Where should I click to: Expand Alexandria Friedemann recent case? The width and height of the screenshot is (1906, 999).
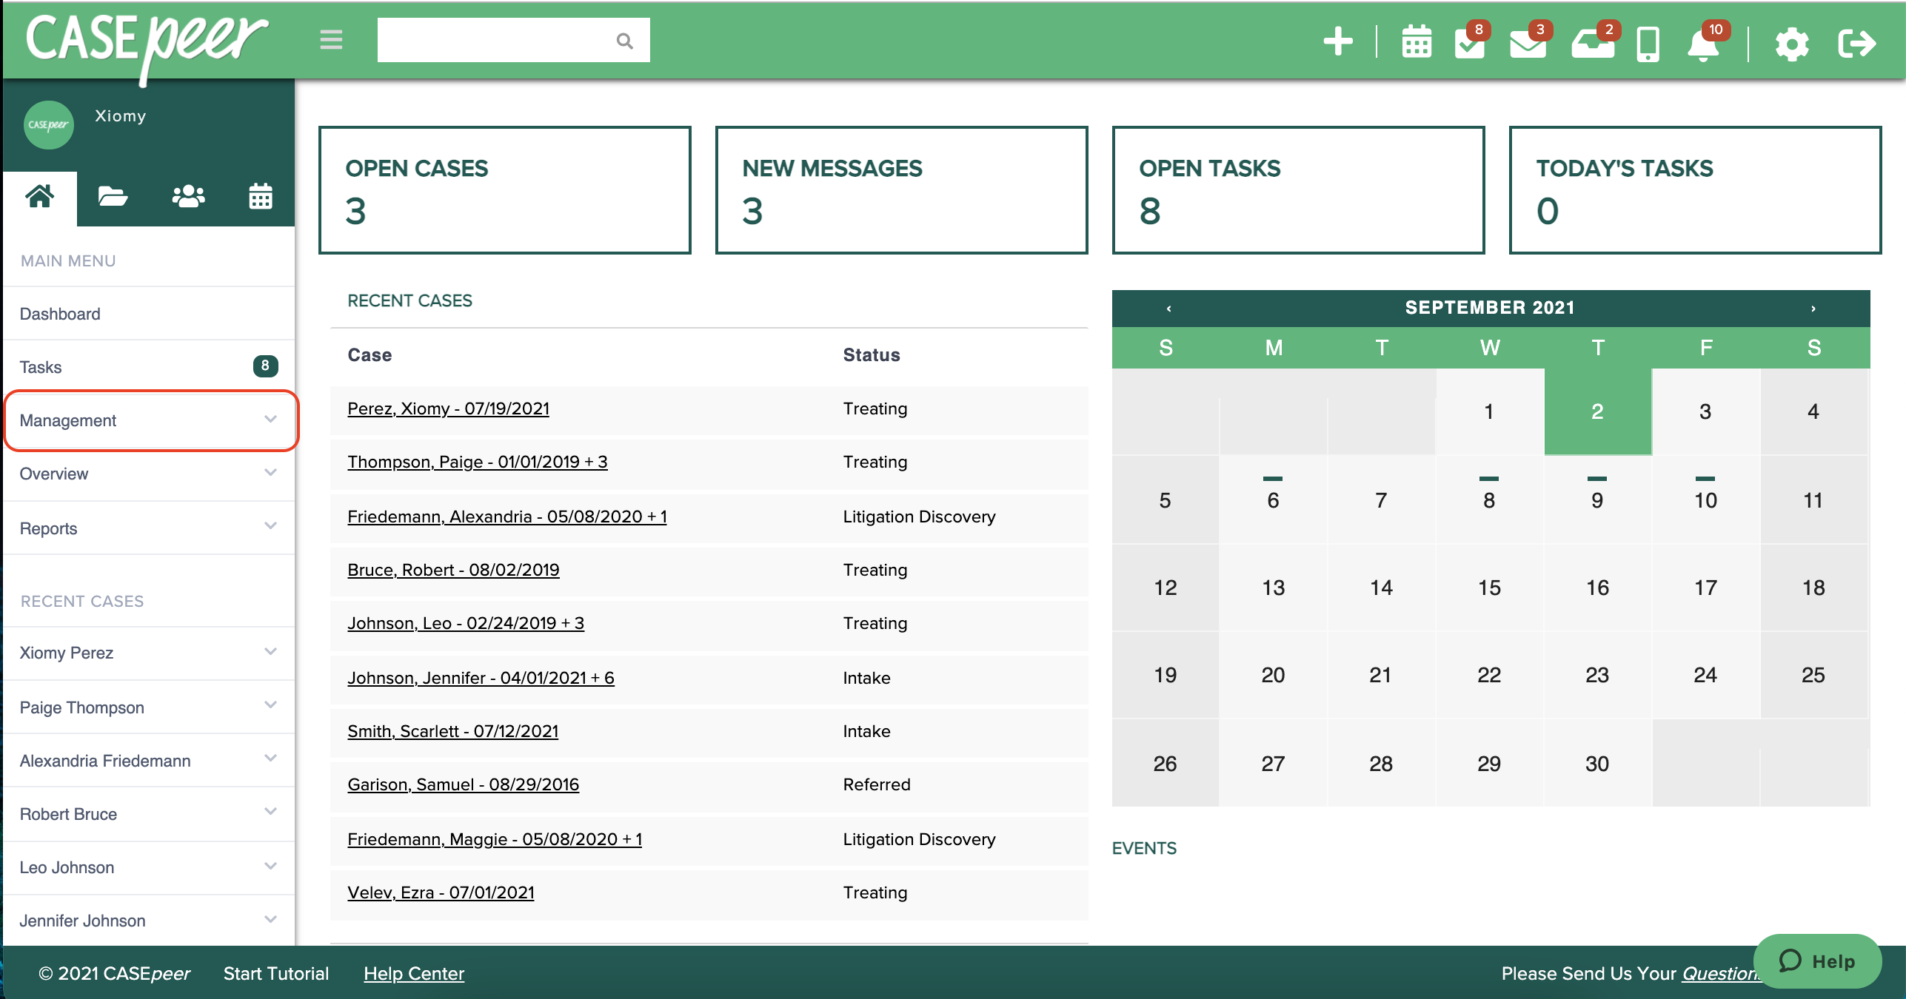(x=149, y=761)
